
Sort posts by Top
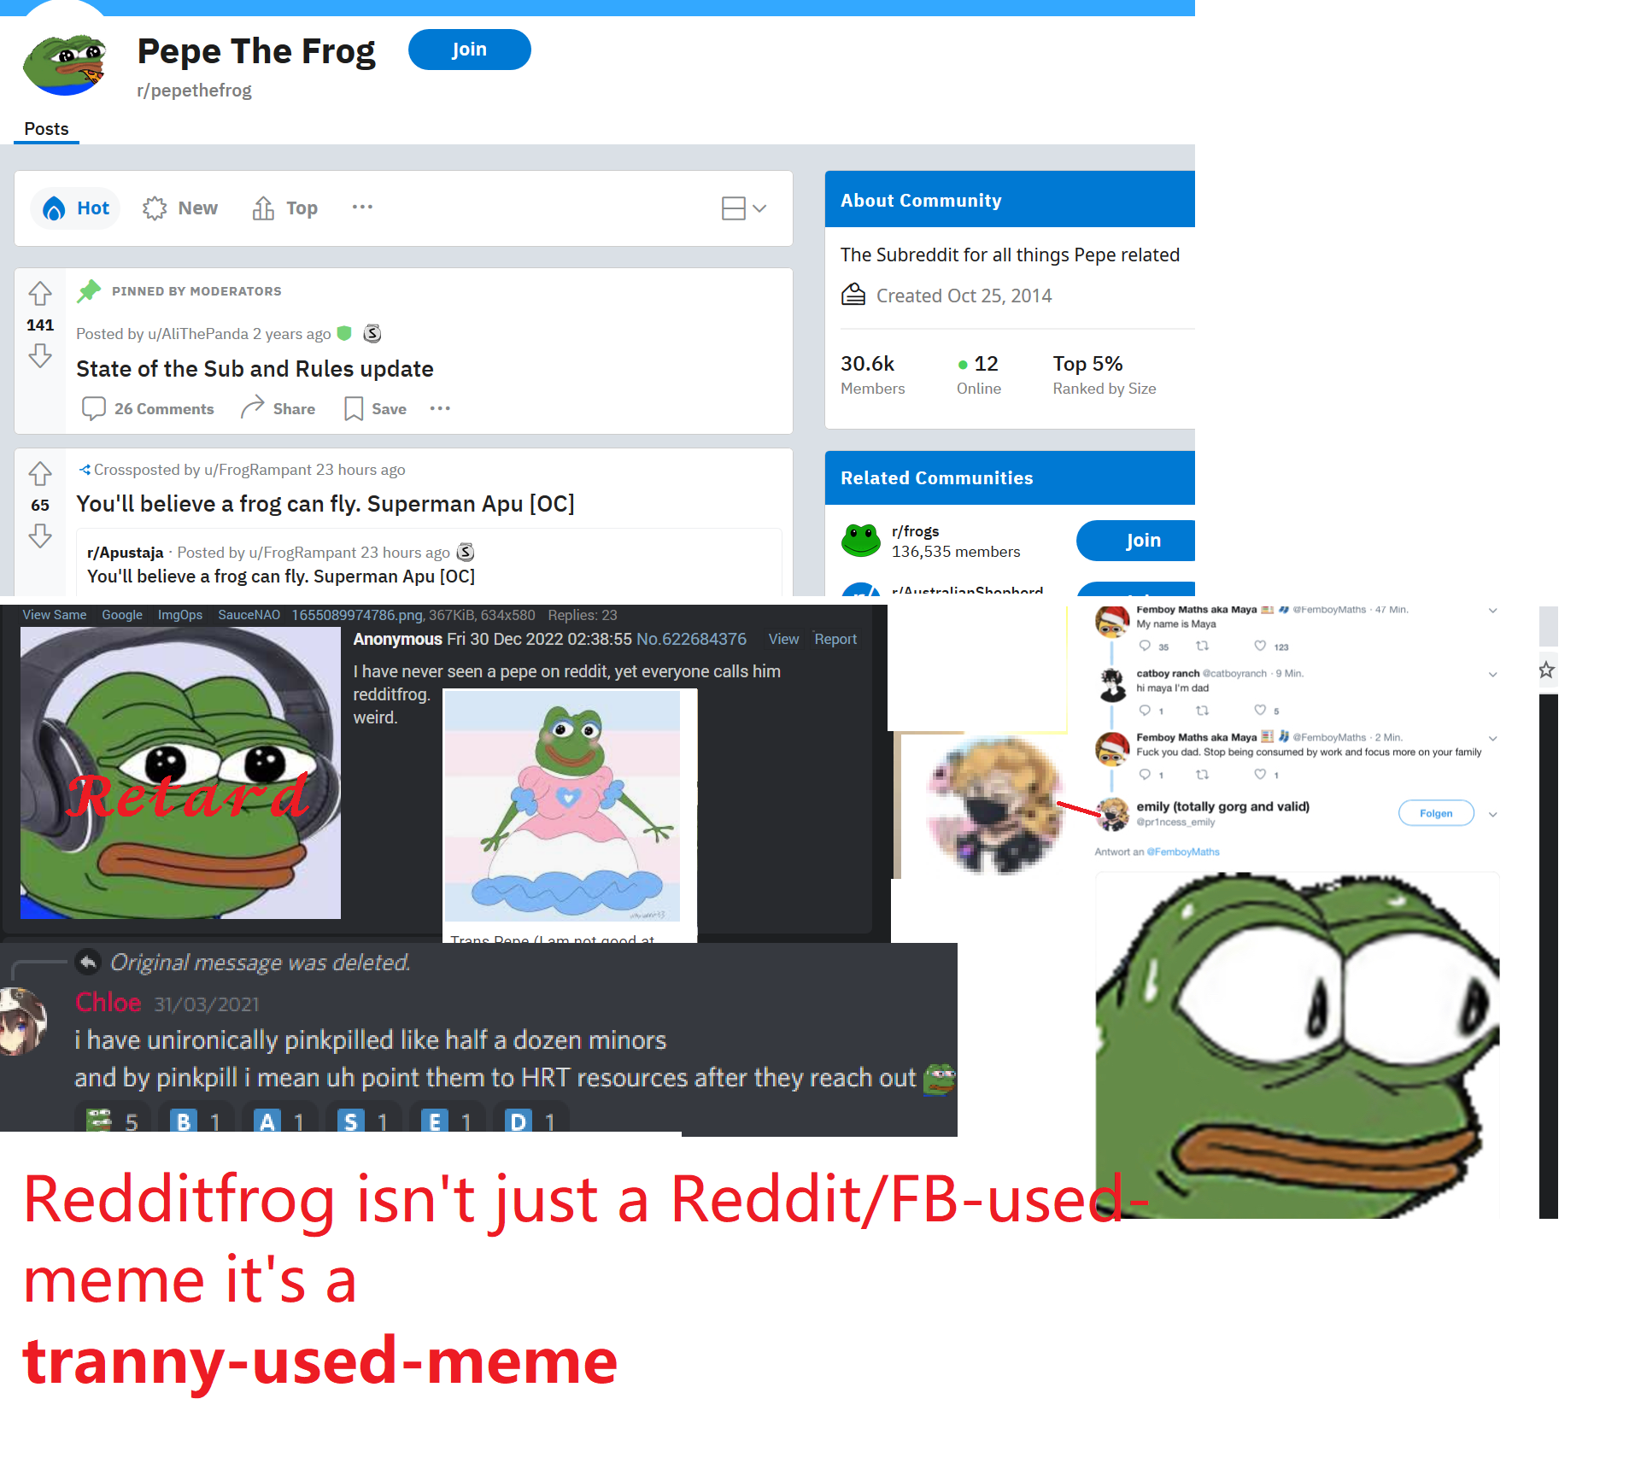pyautogui.click(x=285, y=208)
